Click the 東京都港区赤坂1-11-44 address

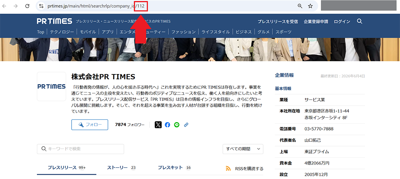point(327,111)
